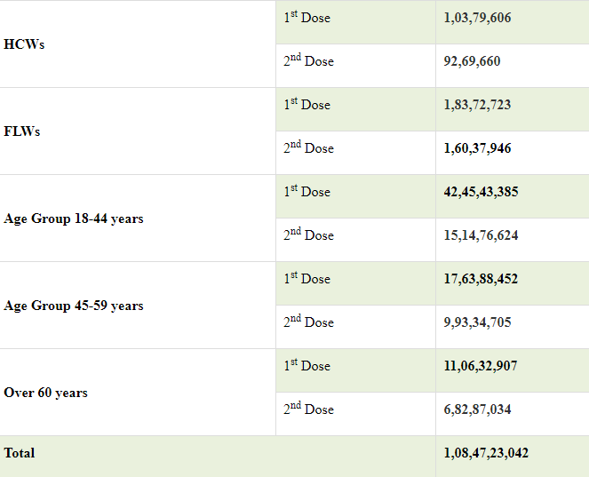This screenshot has width=589, height=477.
Task: Click the HCWs 1st dose value 1,03,79,606
Action: click(x=477, y=18)
